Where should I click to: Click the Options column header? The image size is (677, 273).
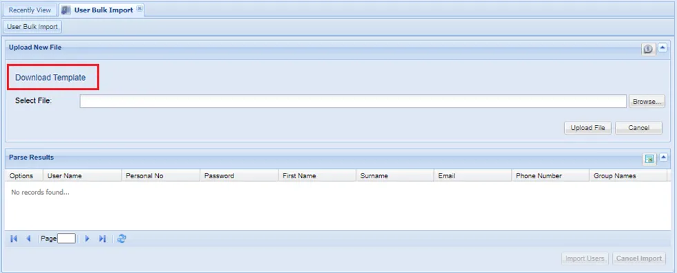click(x=24, y=176)
